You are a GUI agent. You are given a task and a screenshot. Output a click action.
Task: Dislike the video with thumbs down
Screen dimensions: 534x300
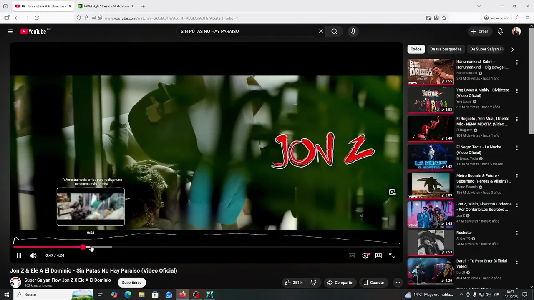tap(313, 282)
